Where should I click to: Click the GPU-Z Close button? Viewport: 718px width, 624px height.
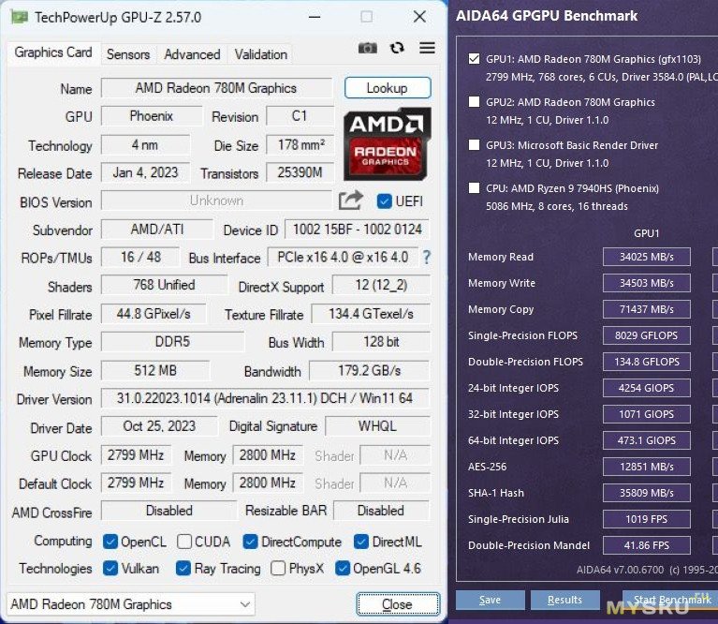tap(398, 604)
